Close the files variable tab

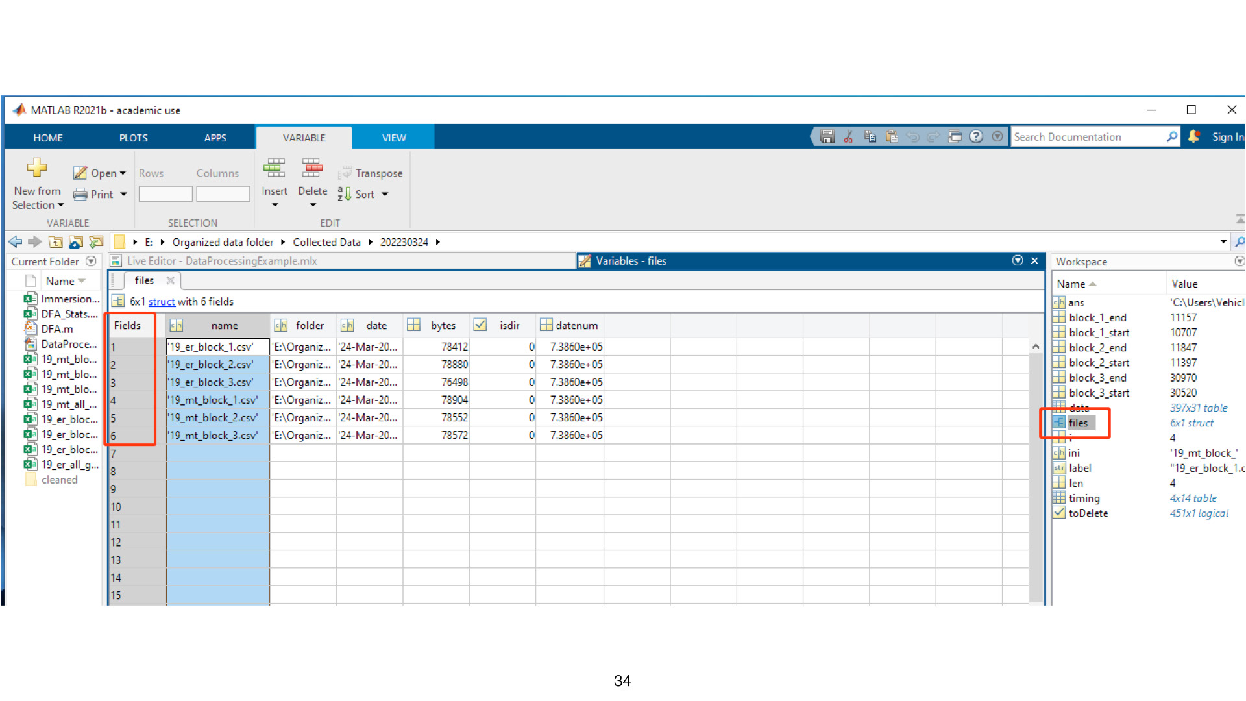coord(170,280)
